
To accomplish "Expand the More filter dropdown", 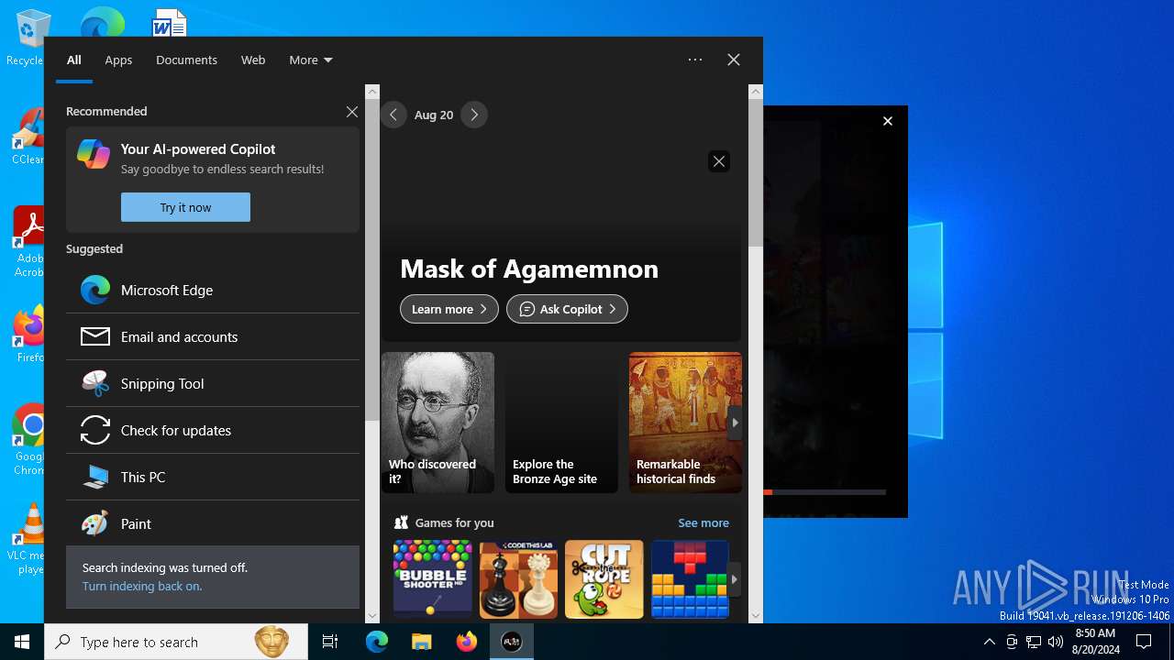I will (x=311, y=60).
